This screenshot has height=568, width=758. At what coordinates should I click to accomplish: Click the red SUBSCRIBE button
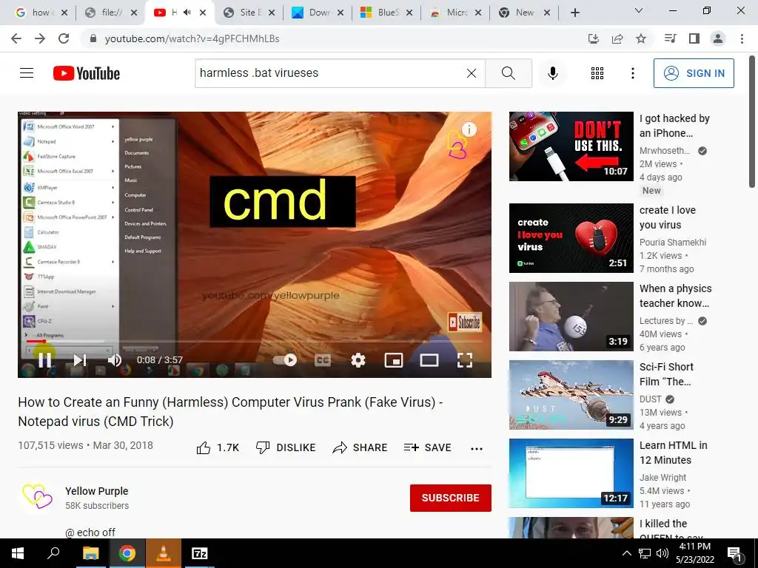click(451, 498)
